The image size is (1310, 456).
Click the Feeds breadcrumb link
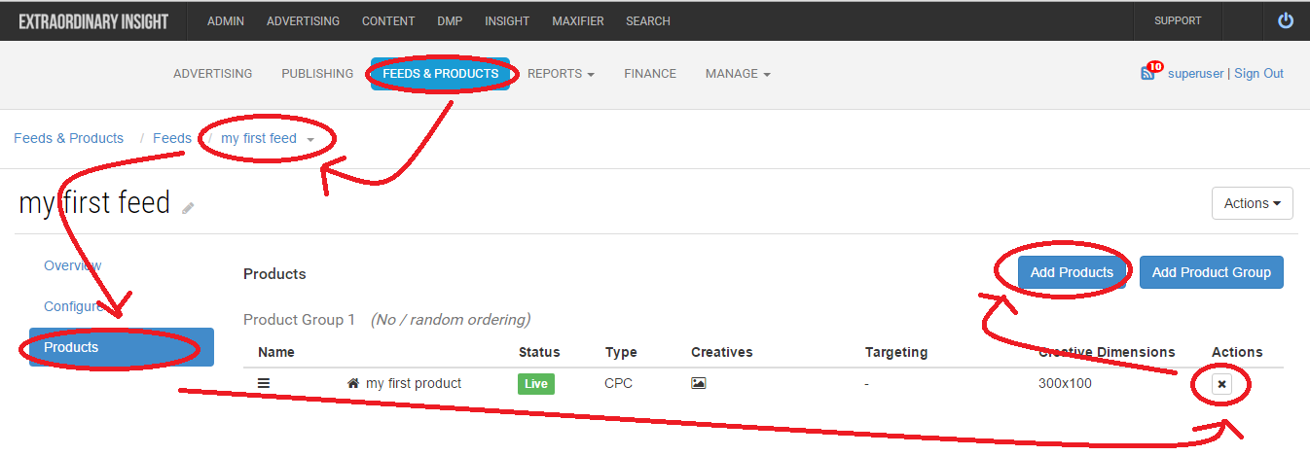[172, 138]
